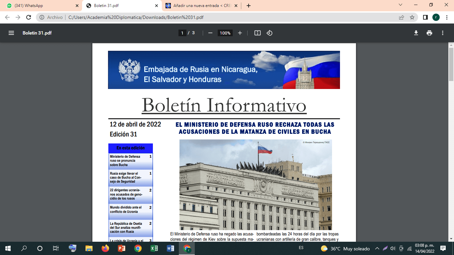Open taskbar search magnifier
This screenshot has height=255, width=454.
(24, 248)
